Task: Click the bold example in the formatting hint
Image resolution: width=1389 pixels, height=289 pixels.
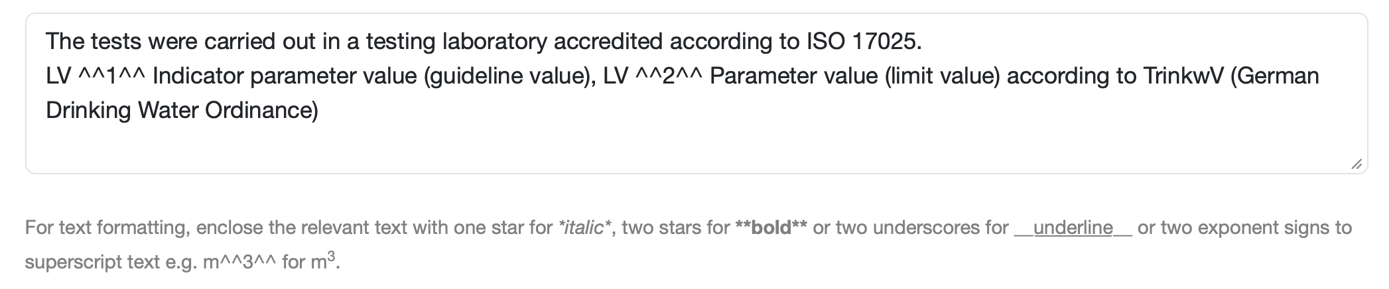Action: click(771, 228)
